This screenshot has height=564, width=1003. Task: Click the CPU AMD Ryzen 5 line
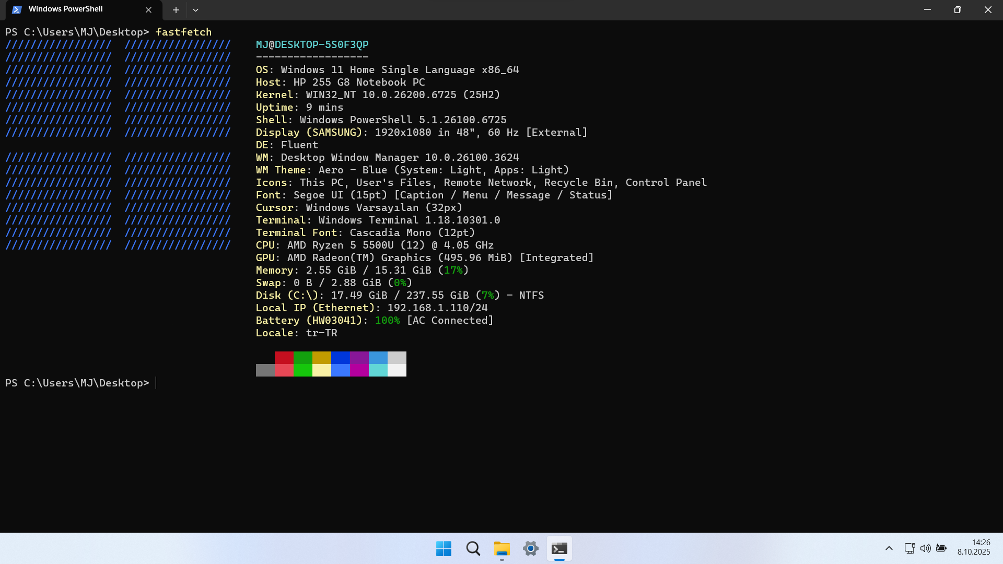pos(375,245)
